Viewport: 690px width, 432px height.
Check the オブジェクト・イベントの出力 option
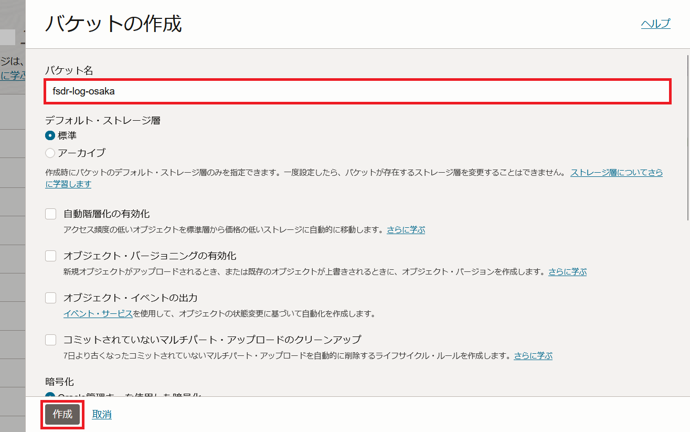pos(50,298)
